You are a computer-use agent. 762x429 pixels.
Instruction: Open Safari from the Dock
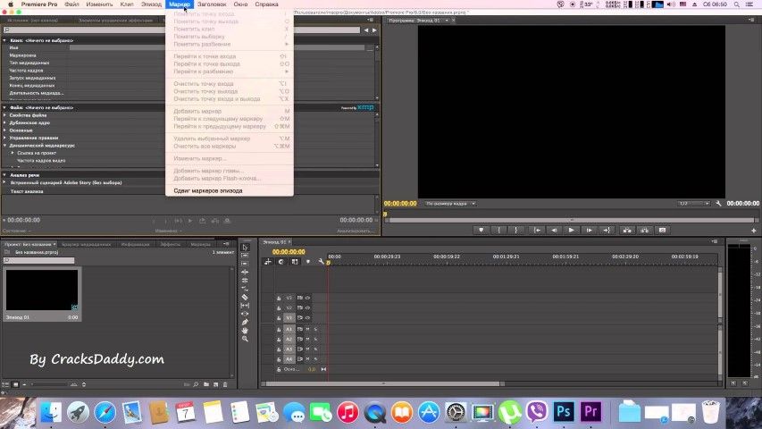tap(105, 412)
